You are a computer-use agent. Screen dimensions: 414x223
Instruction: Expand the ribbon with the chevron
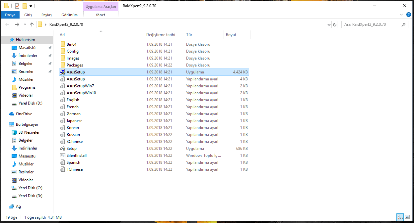coord(401,15)
